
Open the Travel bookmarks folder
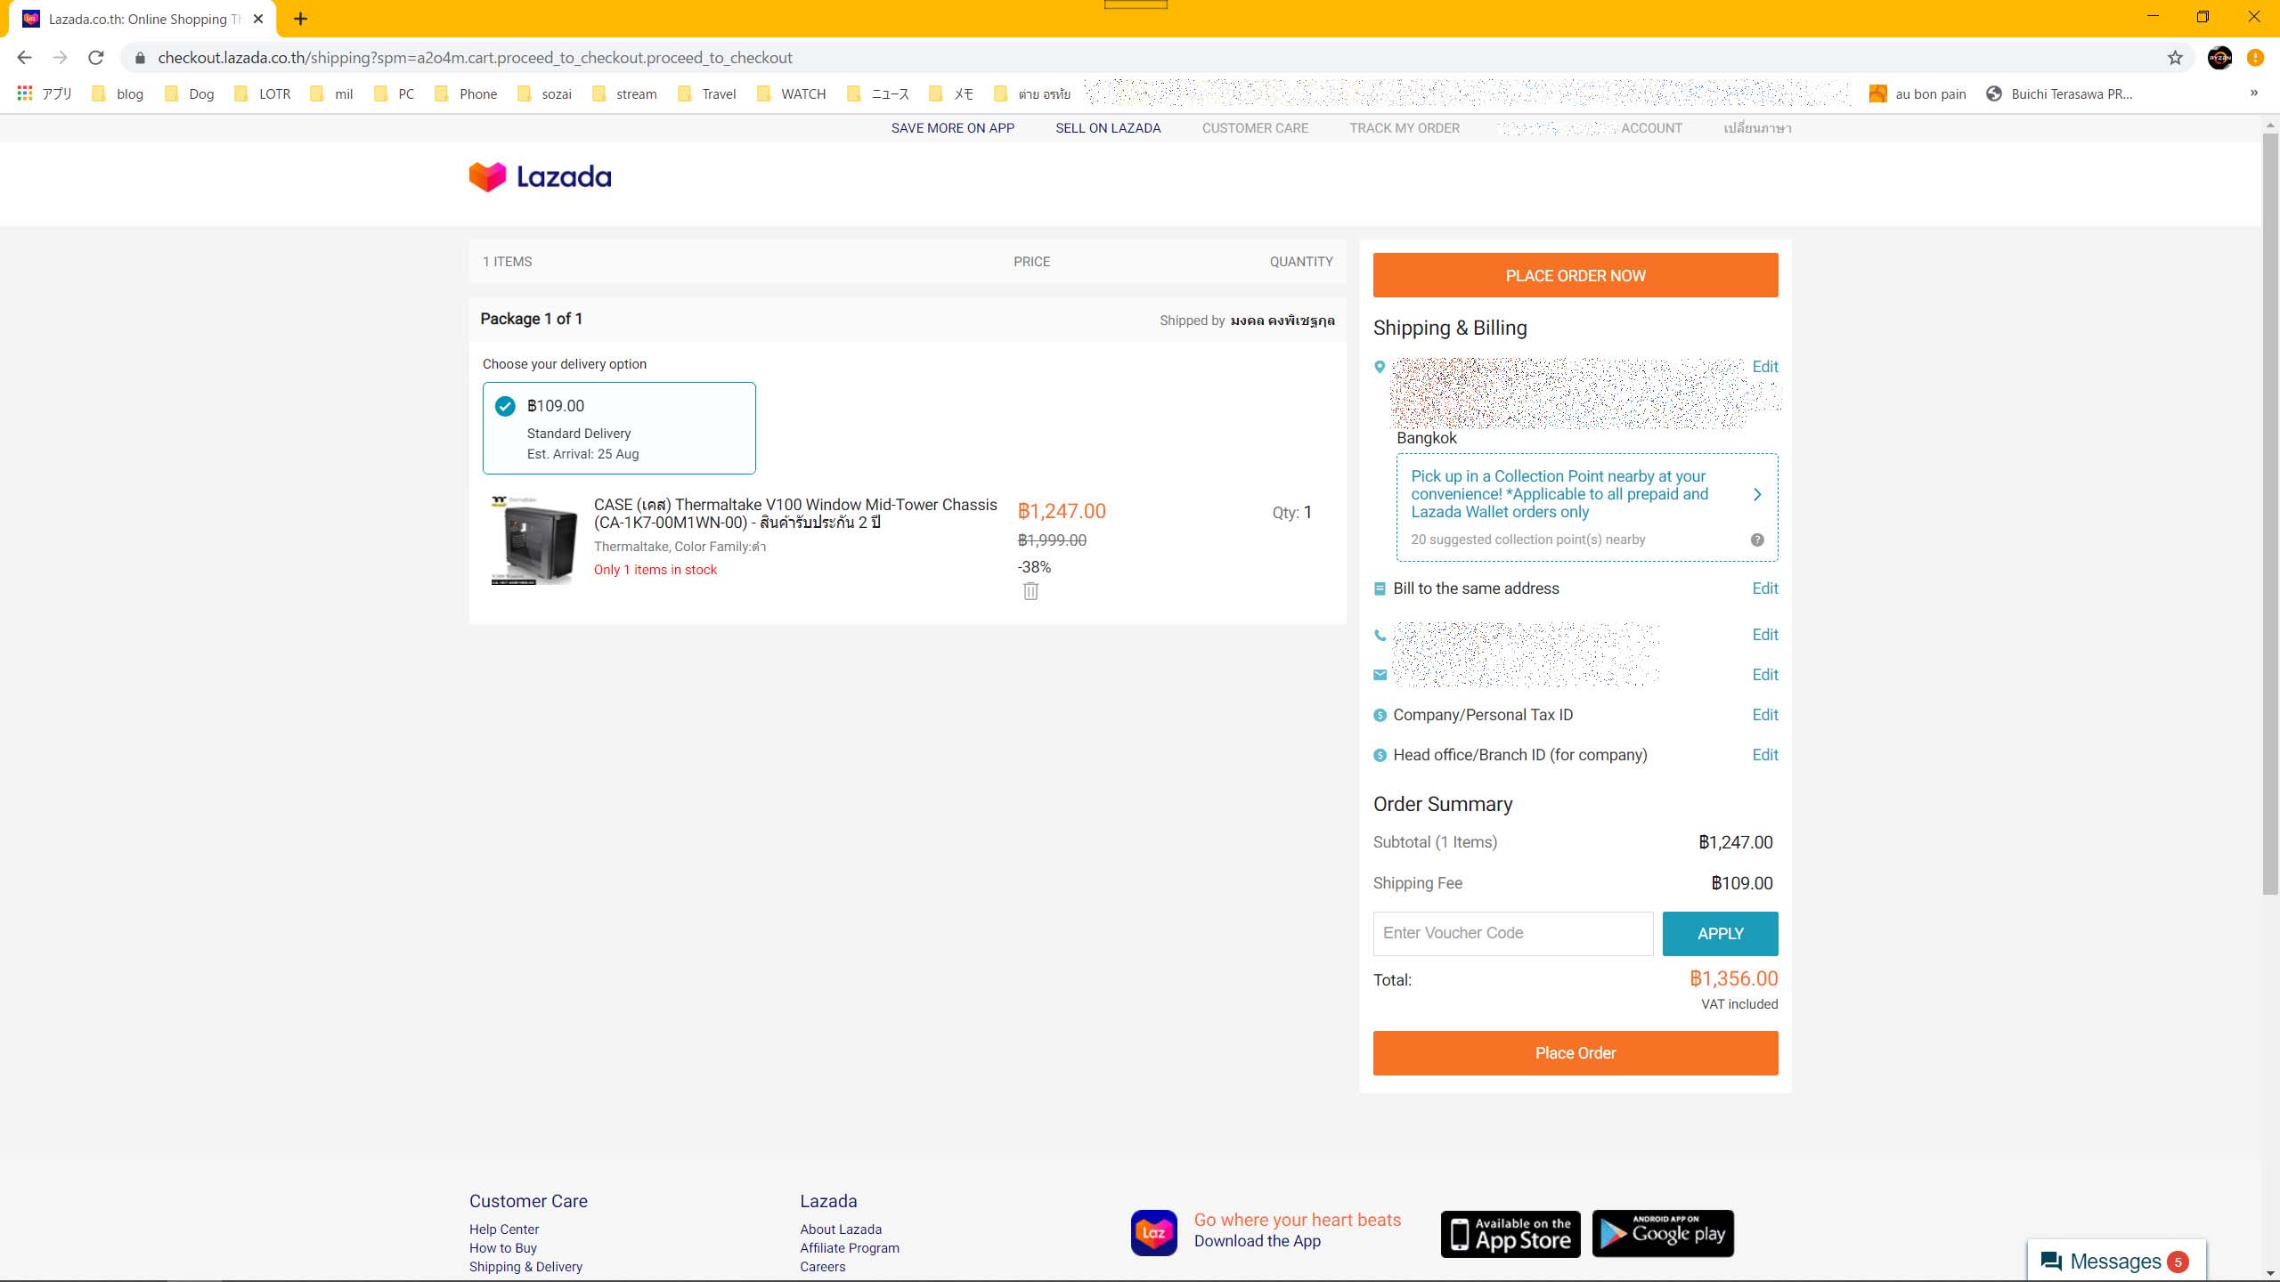pyautogui.click(x=707, y=93)
